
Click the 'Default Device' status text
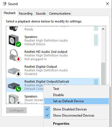tap(35, 44)
